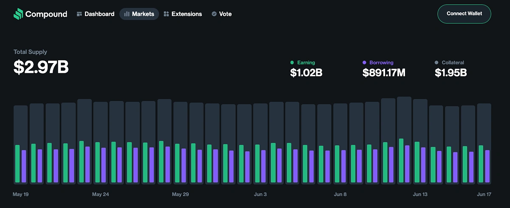Image resolution: width=510 pixels, height=208 pixels.
Task: Click the Jun 3 date label
Action: point(260,194)
